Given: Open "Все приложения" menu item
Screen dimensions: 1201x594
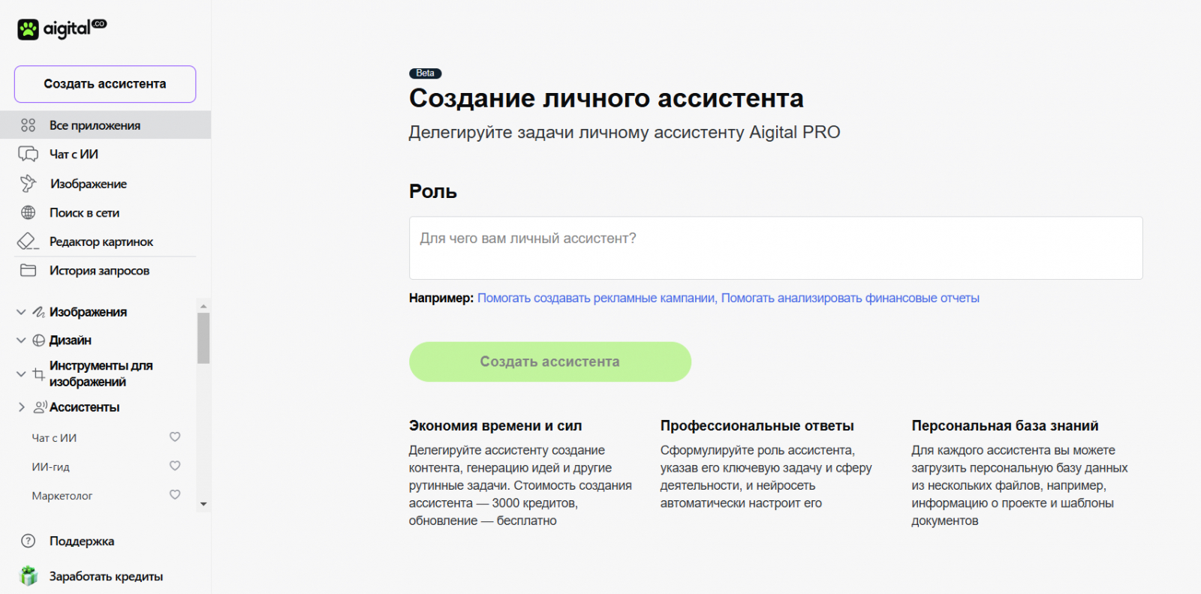Looking at the screenshot, I should (x=95, y=125).
